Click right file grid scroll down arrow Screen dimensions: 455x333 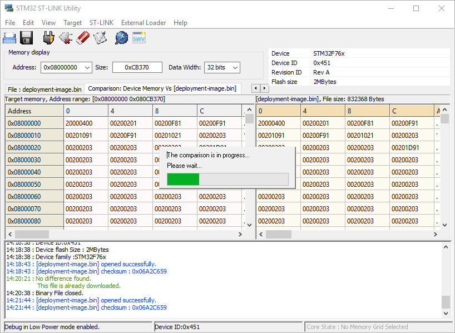click(x=444, y=225)
